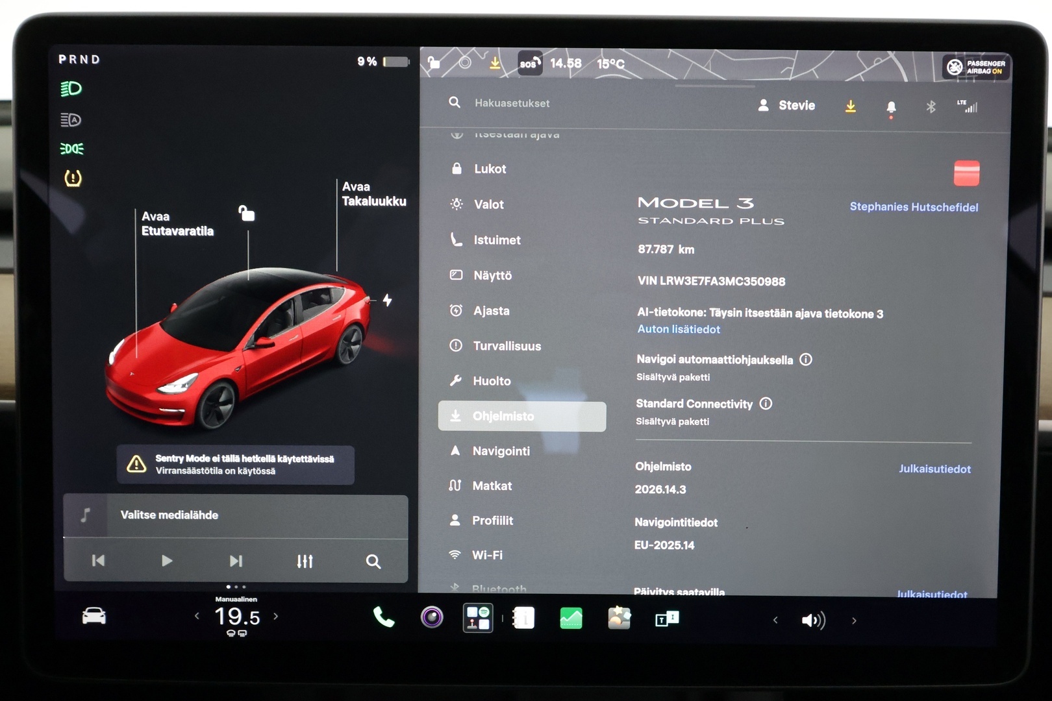Tap the passenger airbag ON indicator
Viewport: 1052px width, 701px height.
[976, 67]
